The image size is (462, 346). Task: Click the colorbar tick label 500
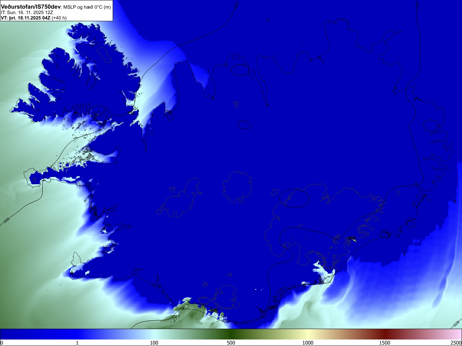(231, 343)
